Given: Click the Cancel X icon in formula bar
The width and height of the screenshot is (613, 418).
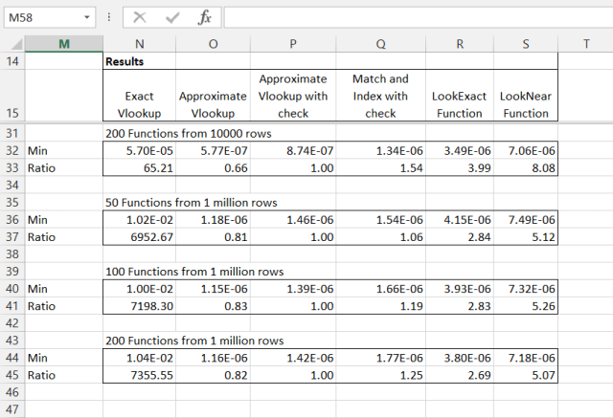Looking at the screenshot, I should pos(140,17).
